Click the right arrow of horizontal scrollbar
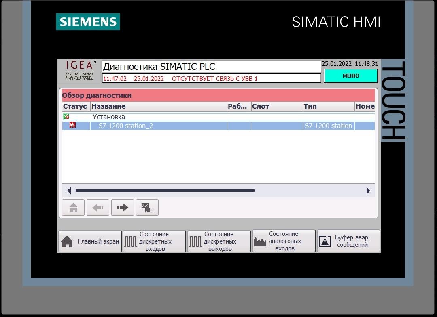Viewport: 437px width, 317px height. [368, 191]
